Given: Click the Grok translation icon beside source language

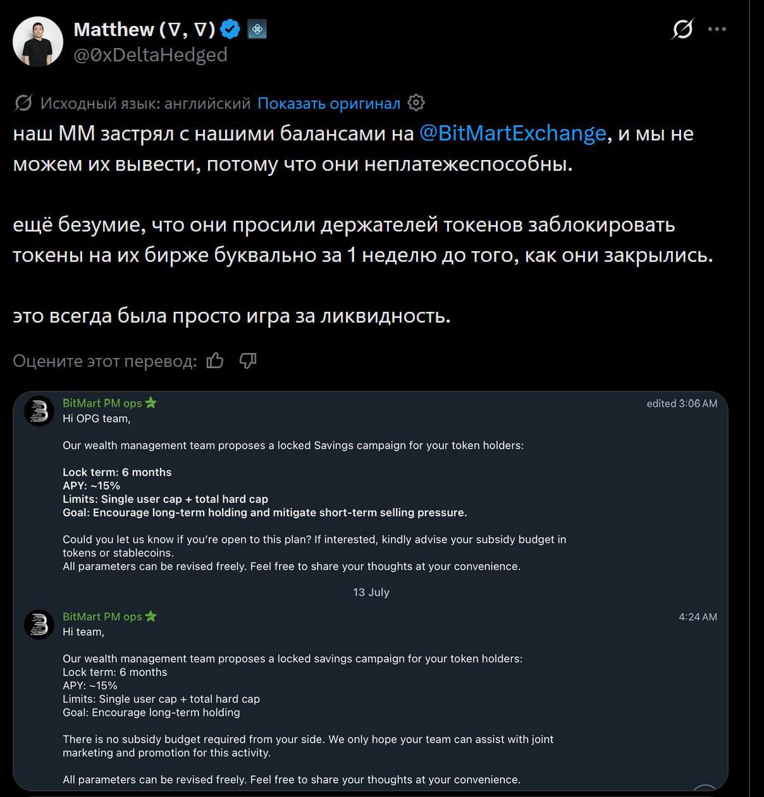Looking at the screenshot, I should pyautogui.click(x=23, y=103).
